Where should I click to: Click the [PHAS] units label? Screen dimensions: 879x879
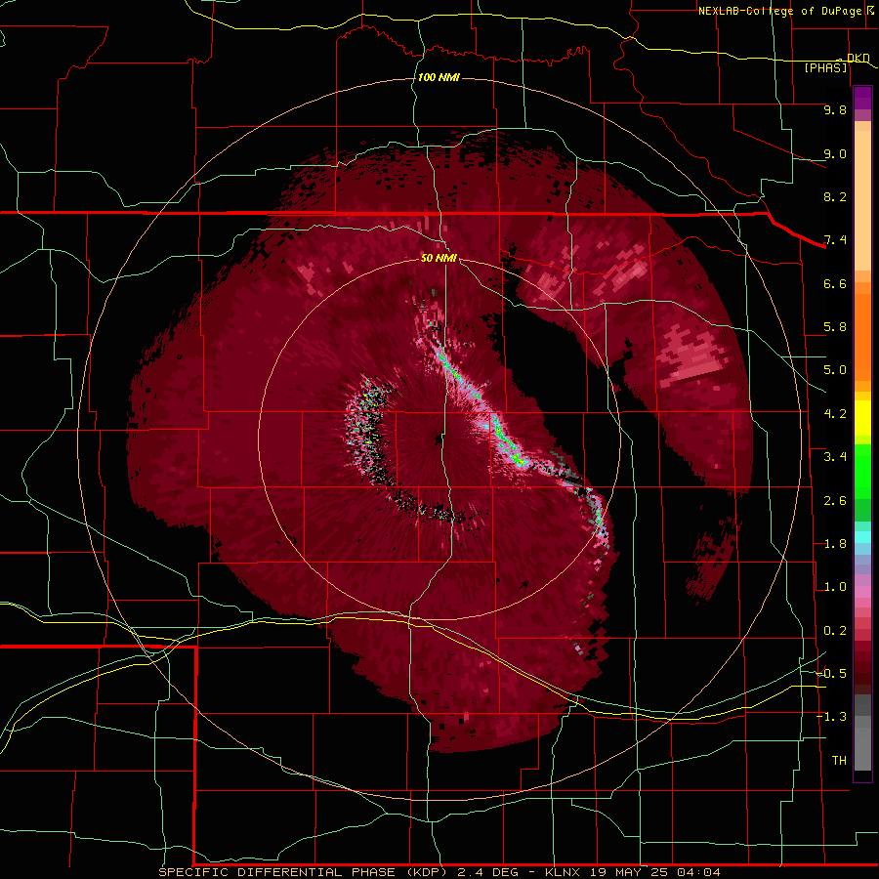(x=825, y=68)
